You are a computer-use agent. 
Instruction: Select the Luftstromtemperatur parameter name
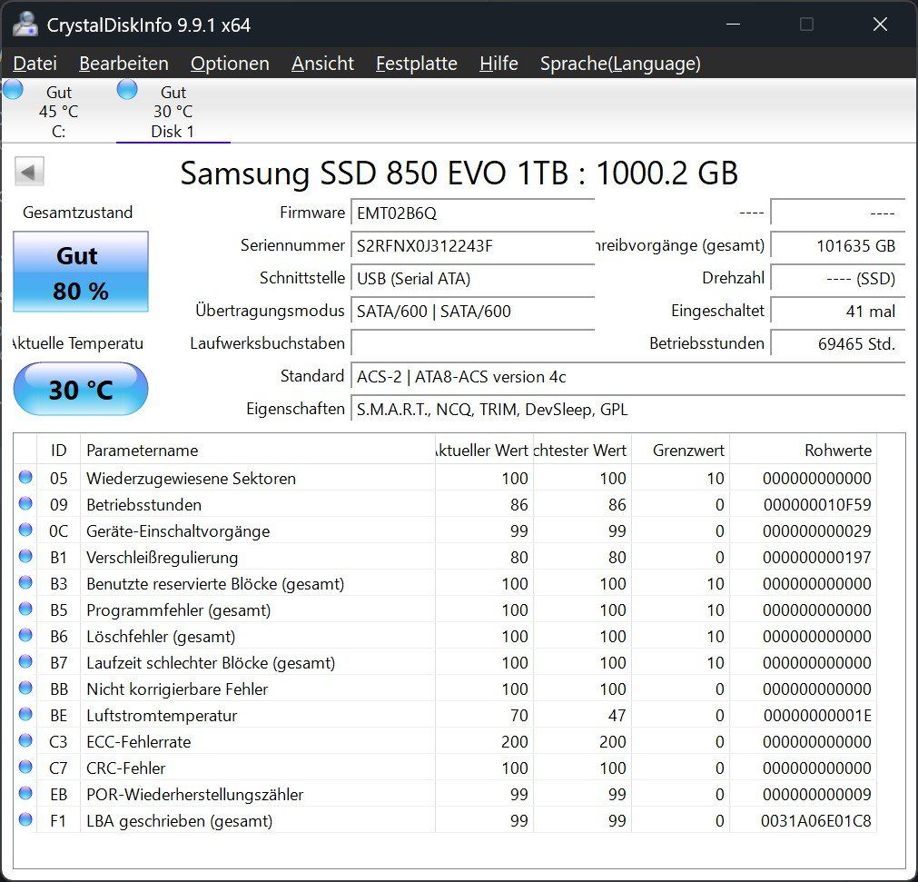[x=162, y=716]
